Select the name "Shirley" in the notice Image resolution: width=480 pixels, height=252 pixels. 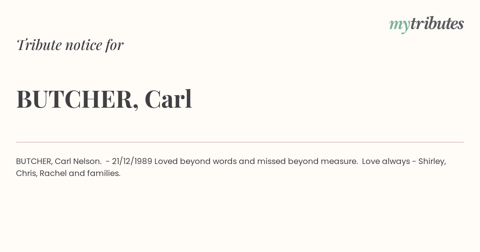tap(431, 162)
